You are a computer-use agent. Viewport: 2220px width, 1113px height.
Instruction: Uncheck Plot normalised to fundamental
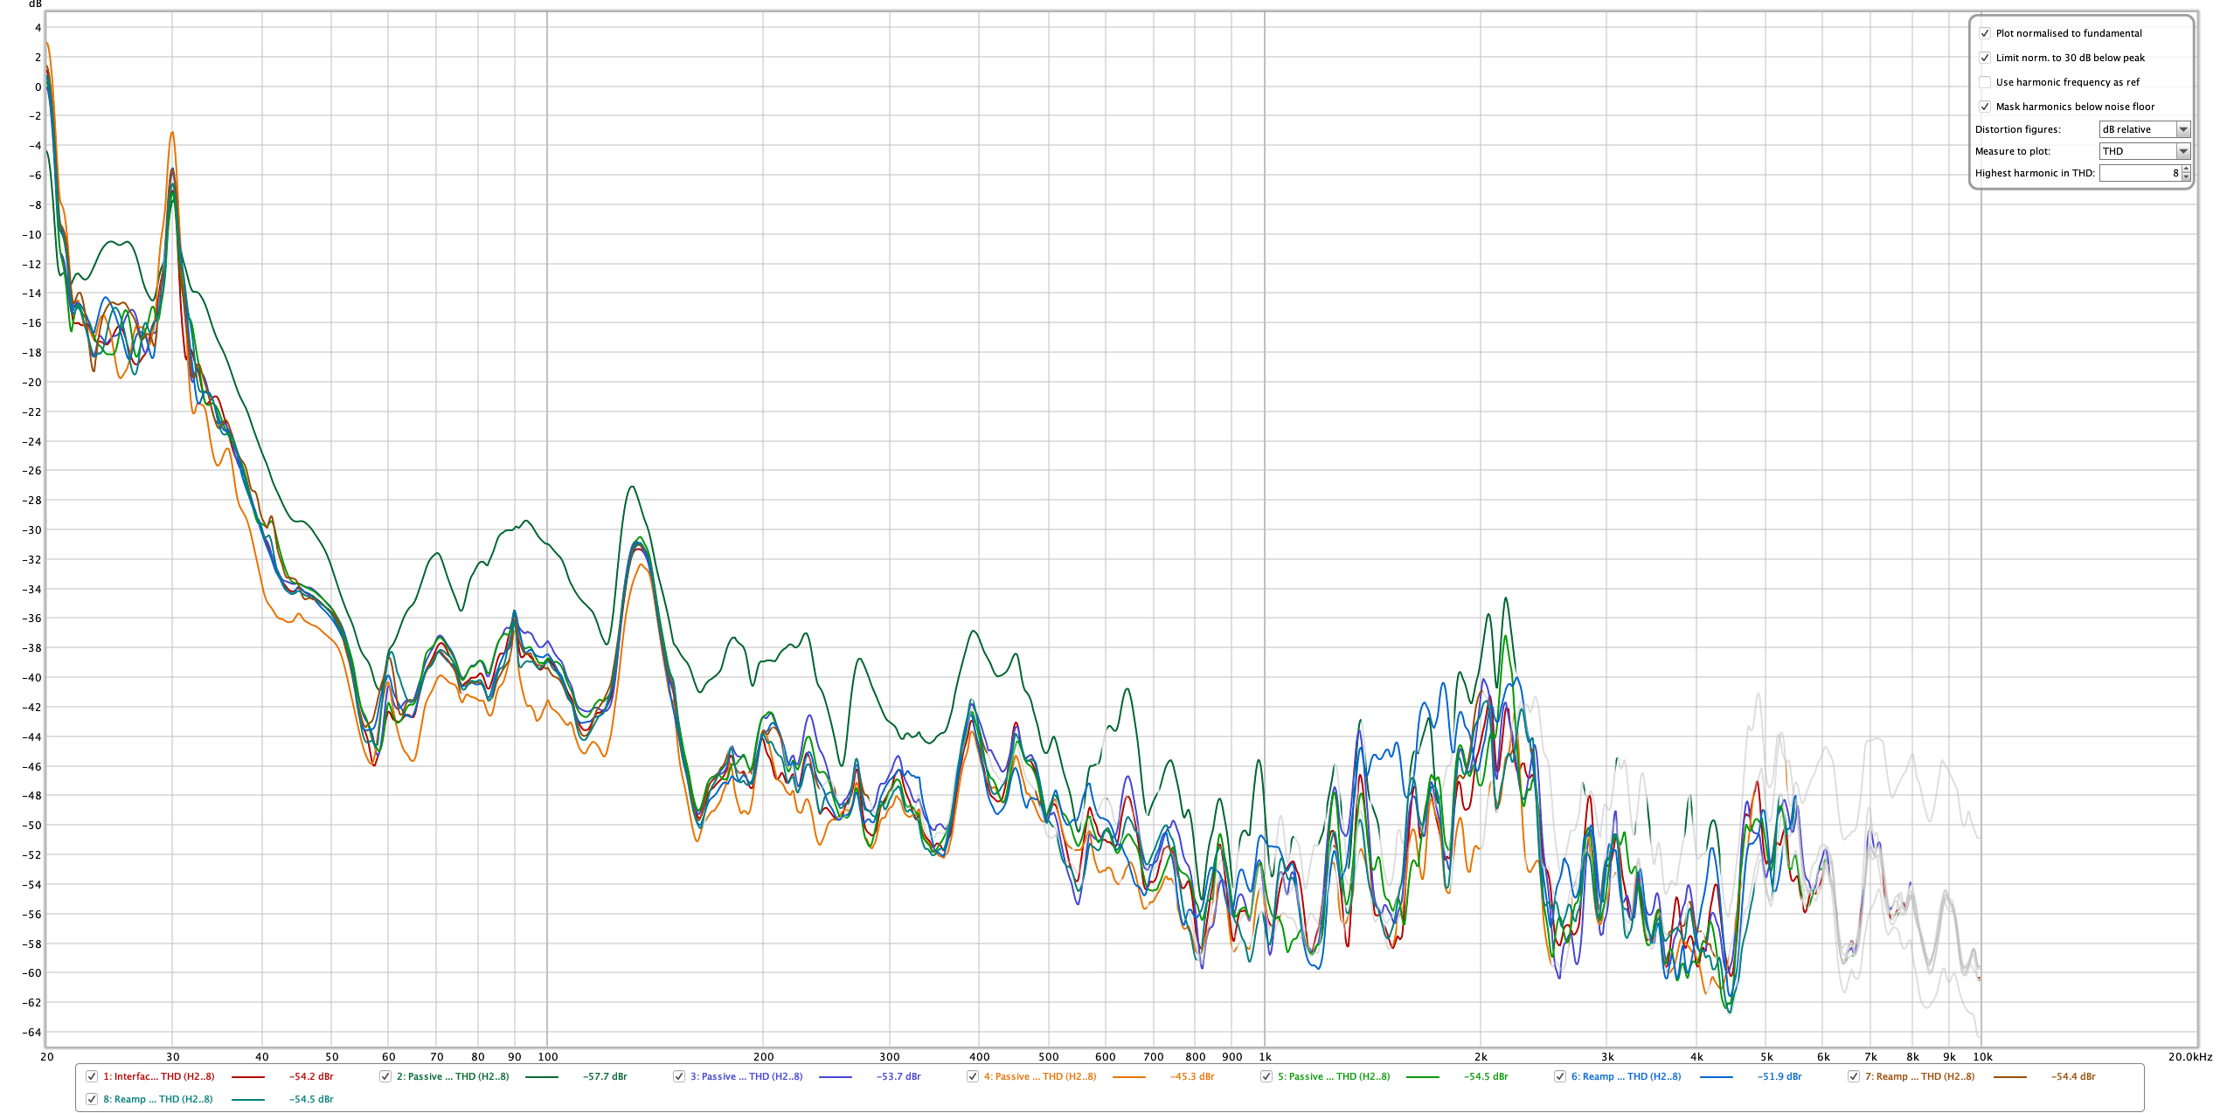pyautogui.click(x=1985, y=33)
